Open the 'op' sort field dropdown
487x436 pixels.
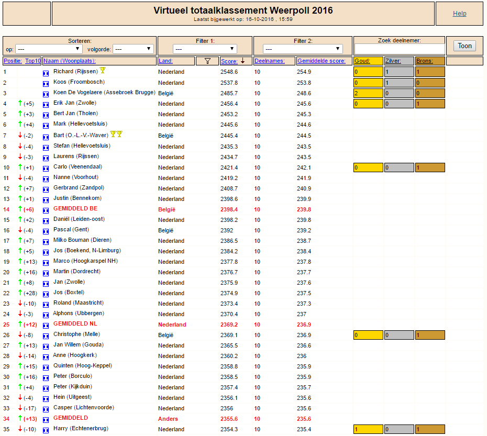(x=49, y=49)
